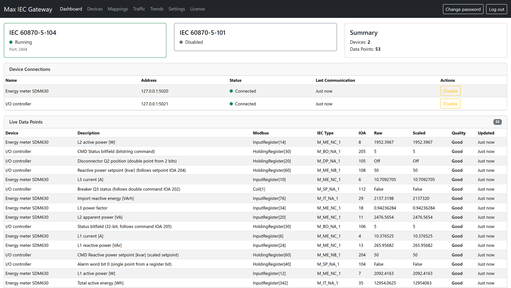
Task: Click the Summary card heading
Action: [364, 33]
